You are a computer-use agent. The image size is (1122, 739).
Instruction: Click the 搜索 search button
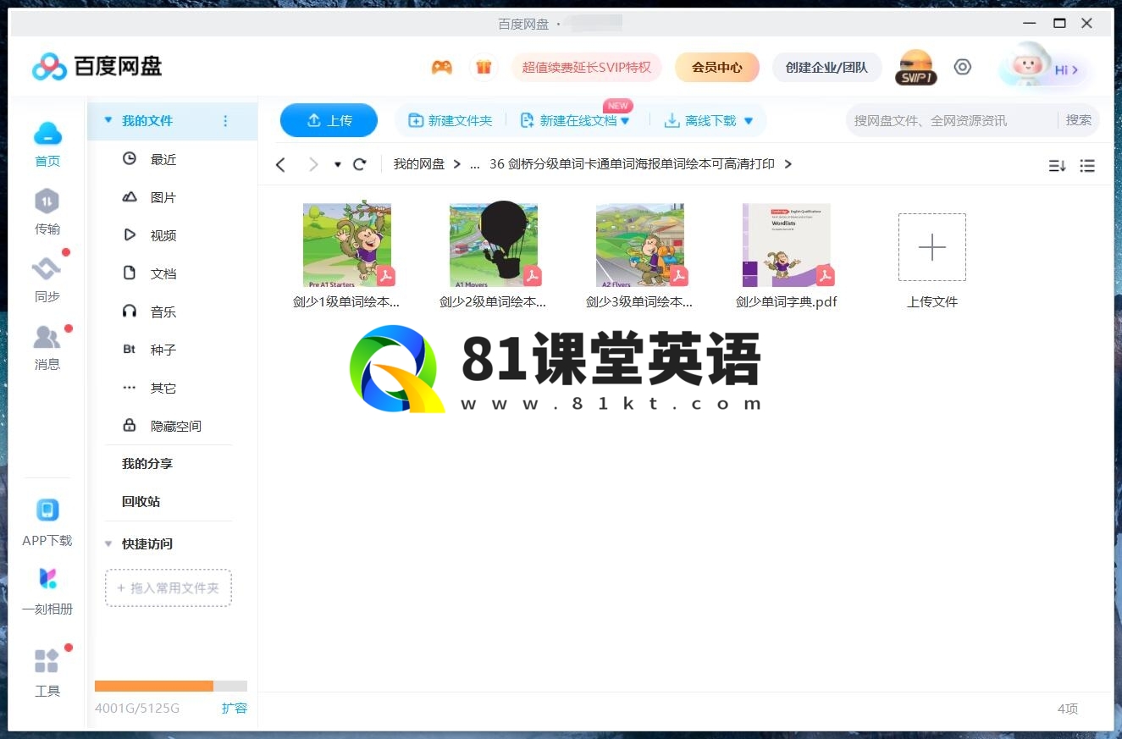[x=1079, y=120]
